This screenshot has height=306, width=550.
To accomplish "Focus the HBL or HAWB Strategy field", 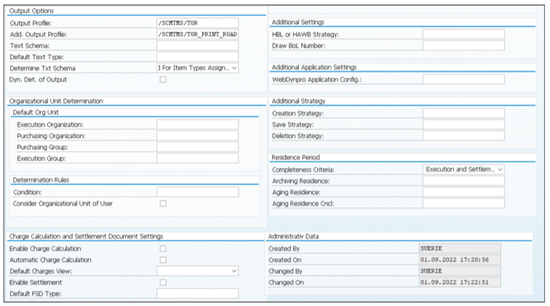I will [463, 34].
